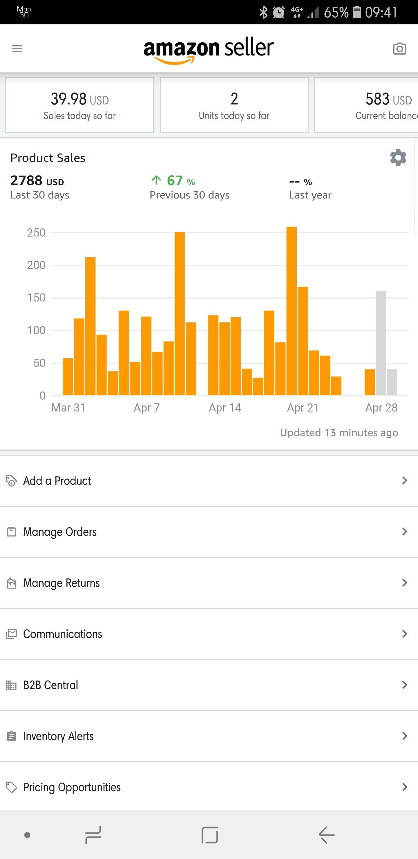Tap the Add a Product tag icon

[11, 481]
